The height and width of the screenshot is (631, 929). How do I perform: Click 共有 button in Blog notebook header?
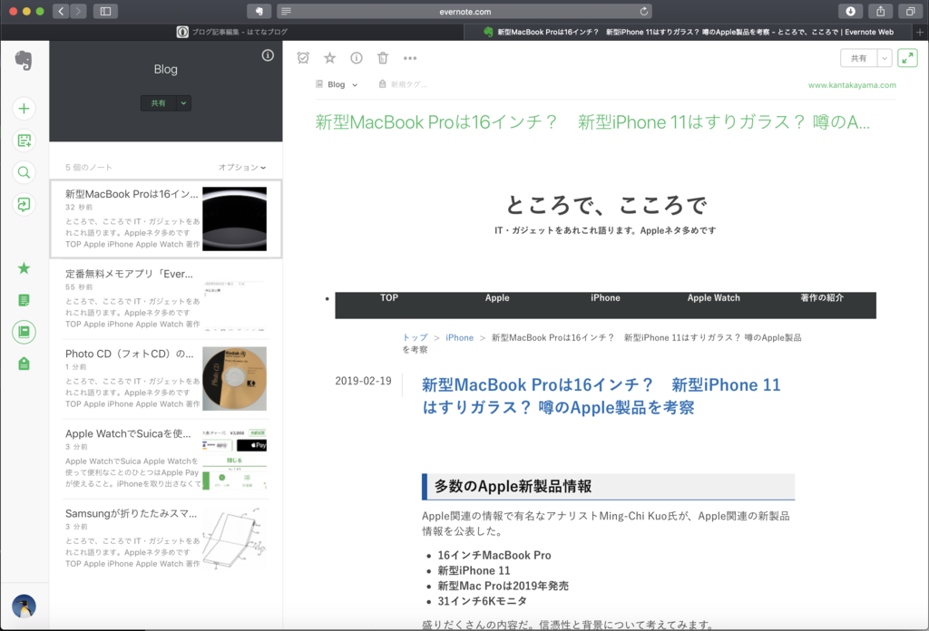(158, 103)
